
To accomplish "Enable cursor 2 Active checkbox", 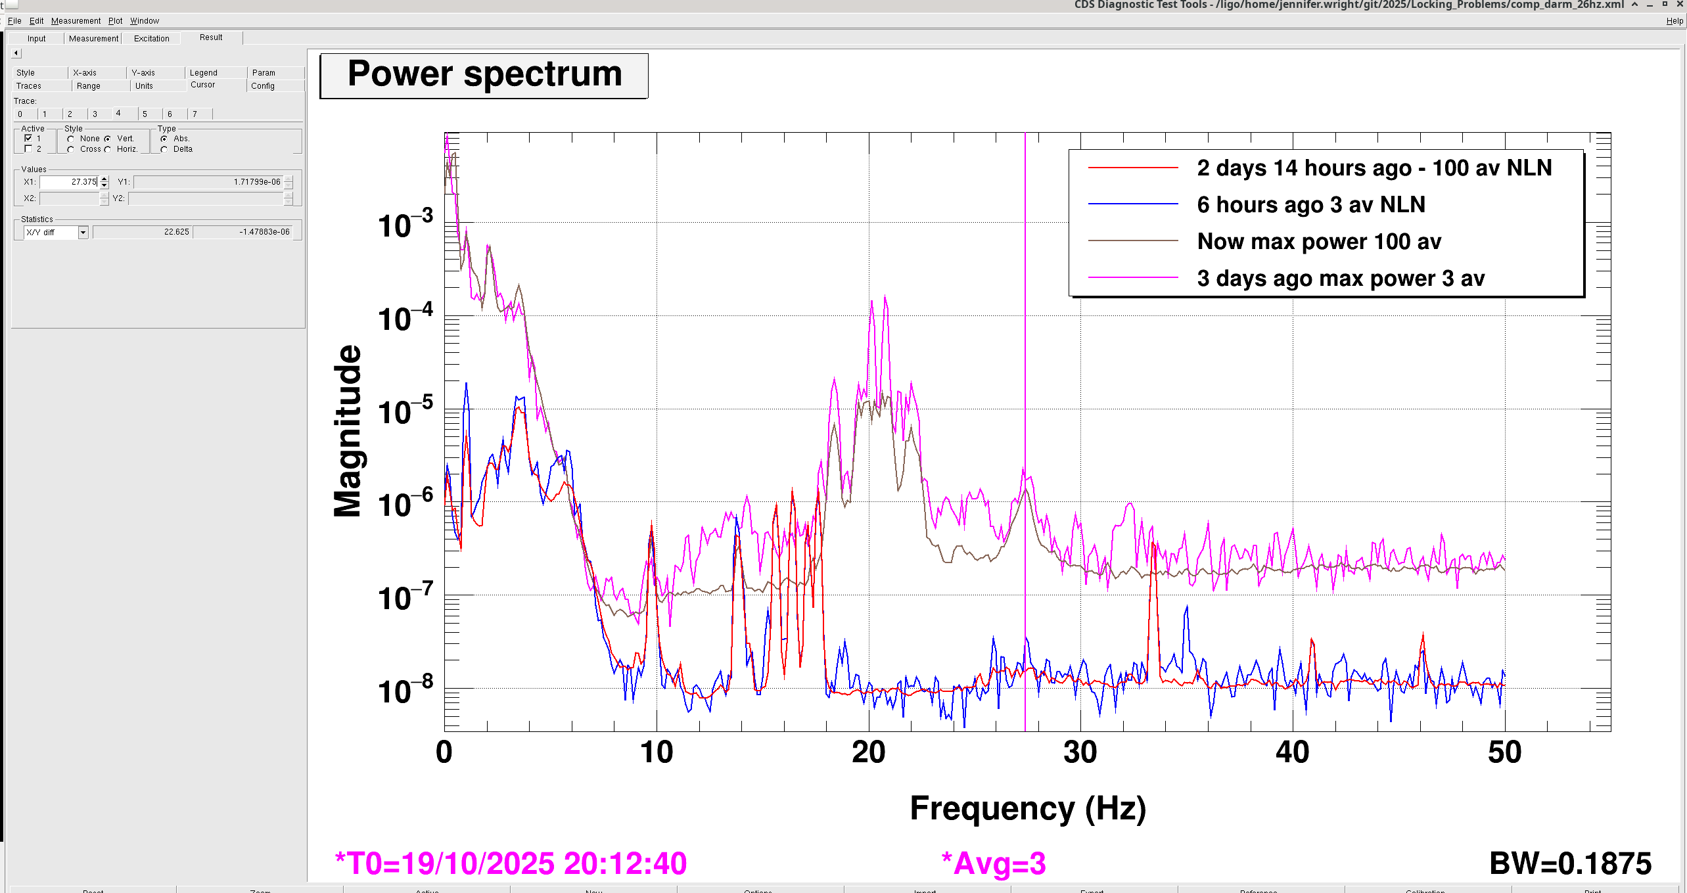I will tap(28, 149).
